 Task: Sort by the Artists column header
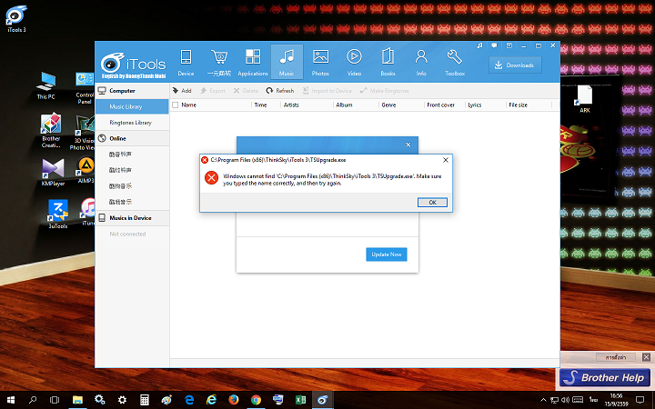[x=291, y=105]
